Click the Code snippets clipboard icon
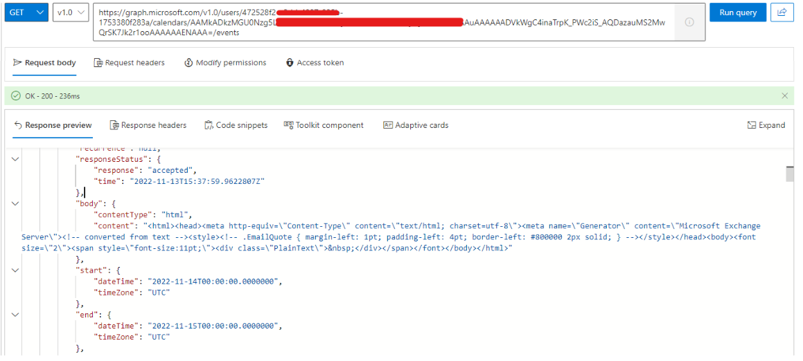The width and height of the screenshot is (803, 361). pyautogui.click(x=209, y=125)
